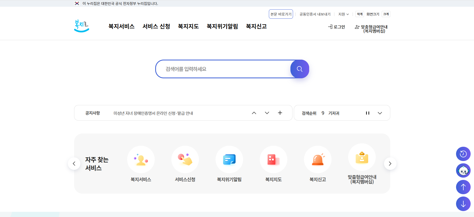
Task: Decrease screen size with 작게
Action: (x=360, y=14)
